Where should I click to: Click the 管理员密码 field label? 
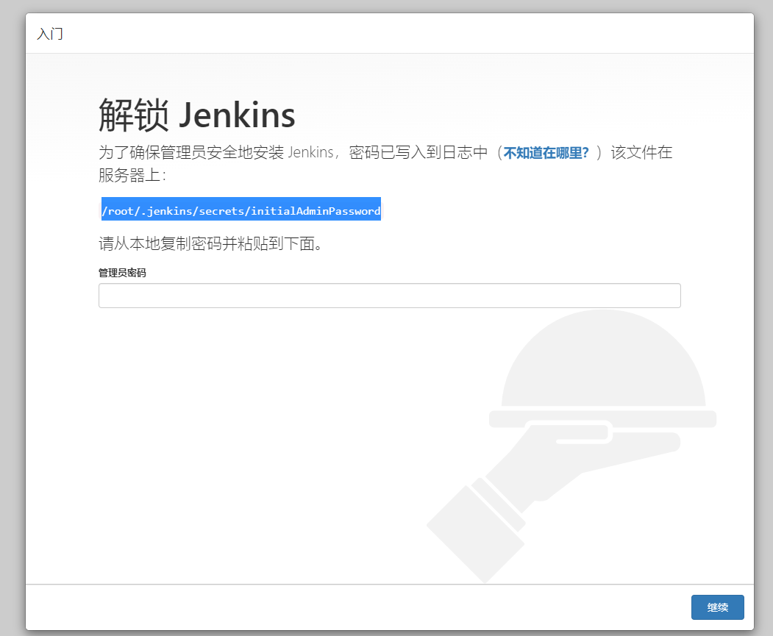click(x=122, y=273)
